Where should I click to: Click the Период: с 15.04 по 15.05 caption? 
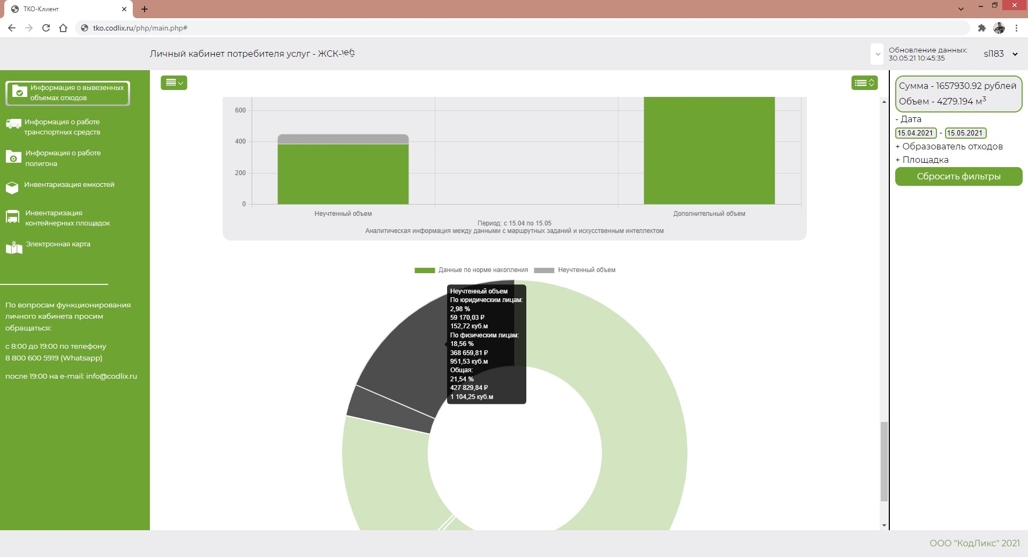pyautogui.click(x=514, y=223)
